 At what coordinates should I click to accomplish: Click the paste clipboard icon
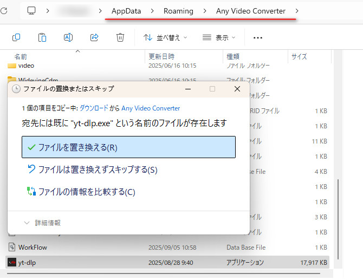point(42,37)
